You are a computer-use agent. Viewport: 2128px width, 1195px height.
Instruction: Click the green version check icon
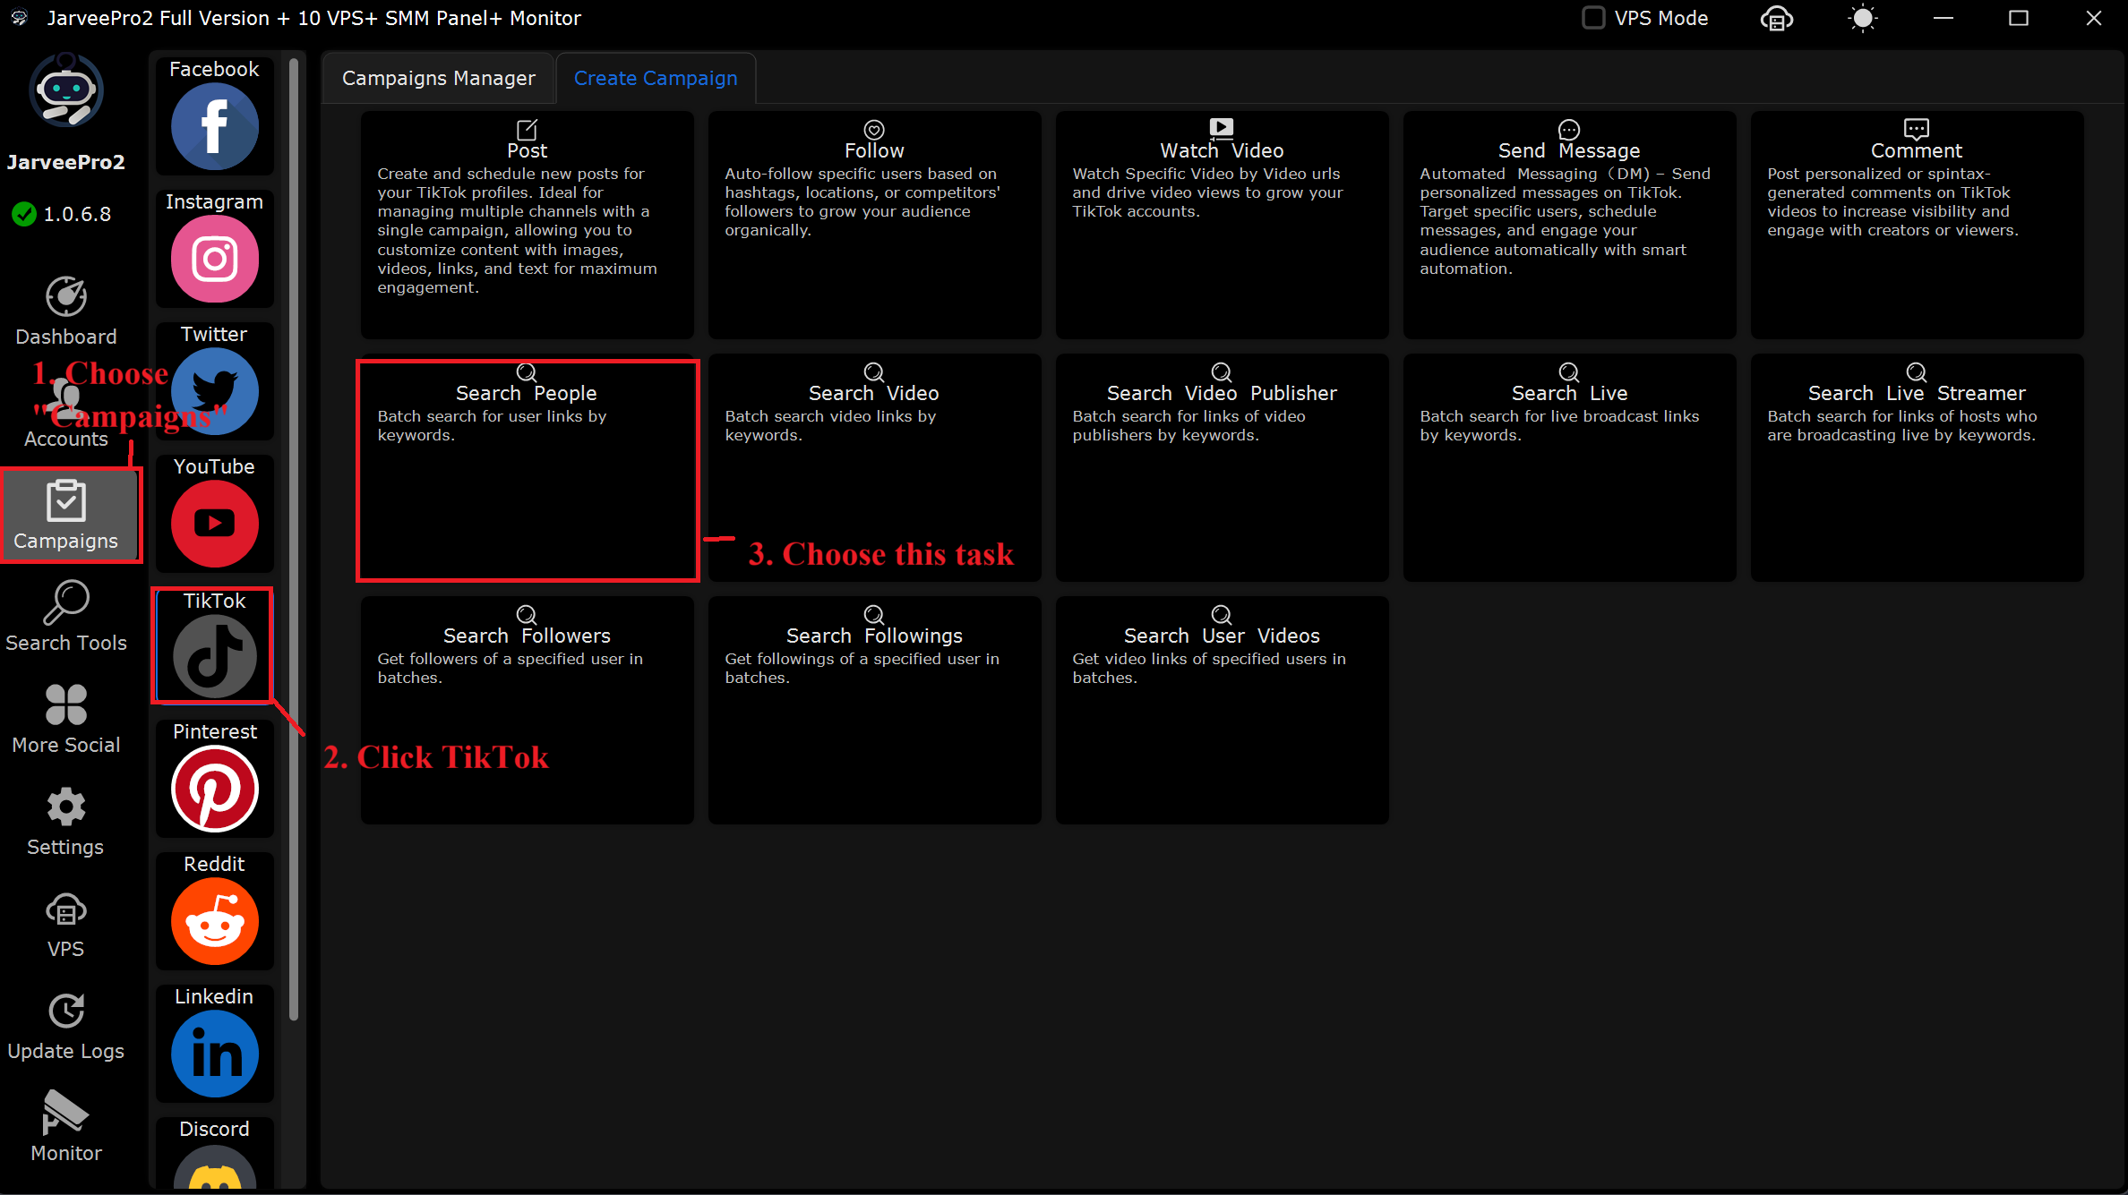click(x=24, y=214)
